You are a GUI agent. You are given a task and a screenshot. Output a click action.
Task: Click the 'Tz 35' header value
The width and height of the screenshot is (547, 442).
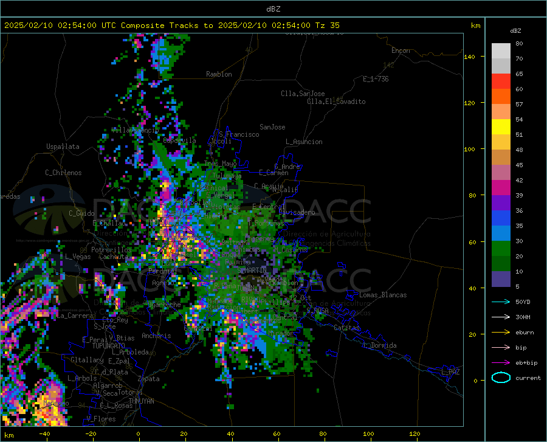pos(328,26)
